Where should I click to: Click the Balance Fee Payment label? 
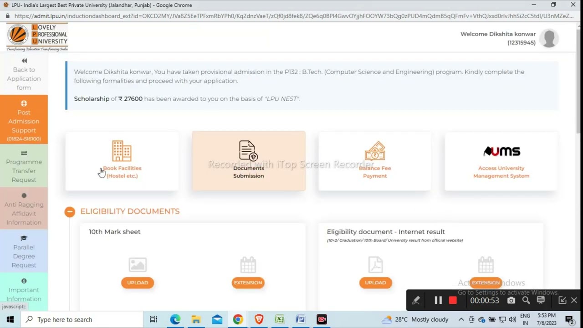(x=375, y=172)
